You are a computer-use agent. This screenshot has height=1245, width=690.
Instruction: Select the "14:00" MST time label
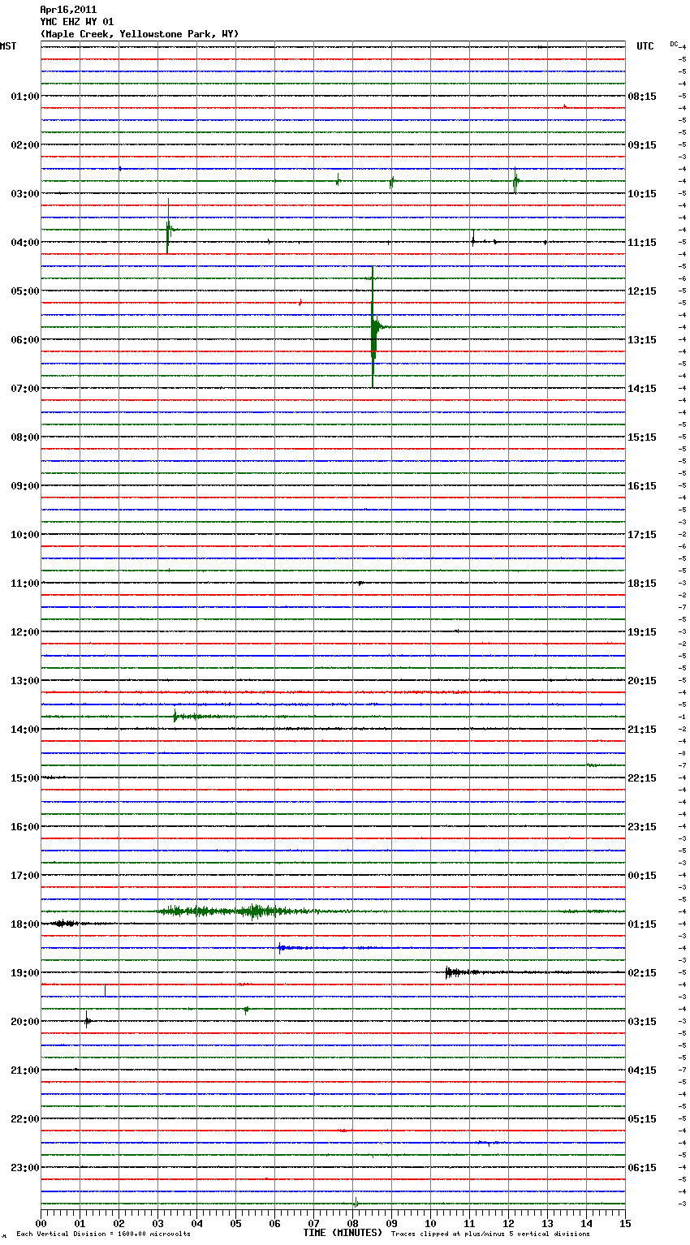(x=25, y=730)
